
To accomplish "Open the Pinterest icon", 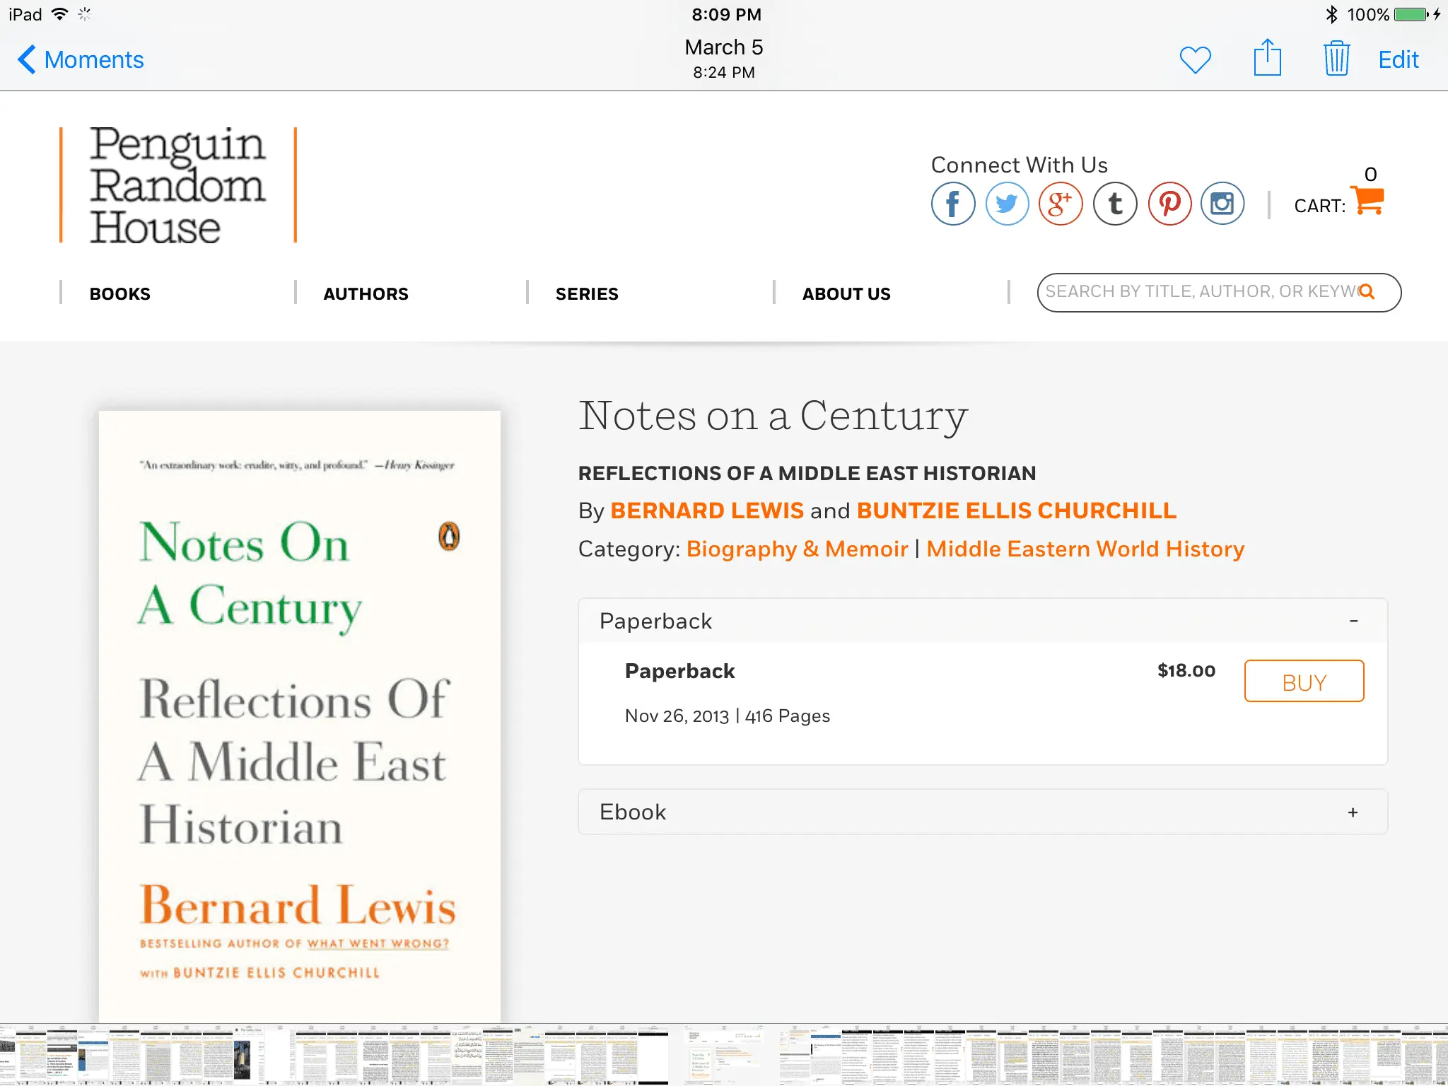I will pos(1169,204).
